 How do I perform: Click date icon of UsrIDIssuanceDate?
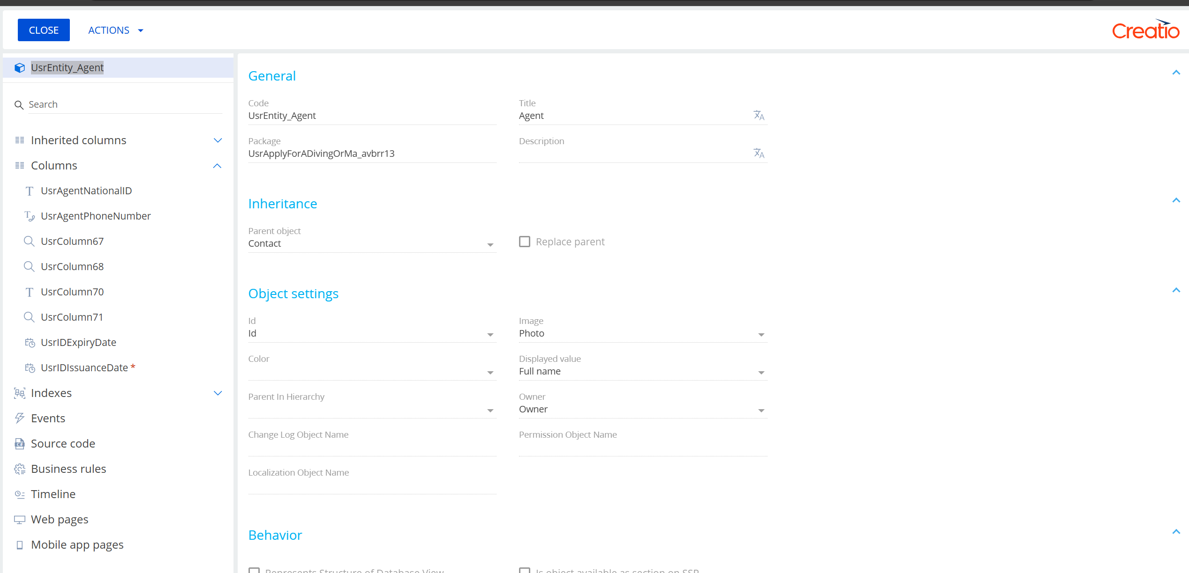[30, 368]
